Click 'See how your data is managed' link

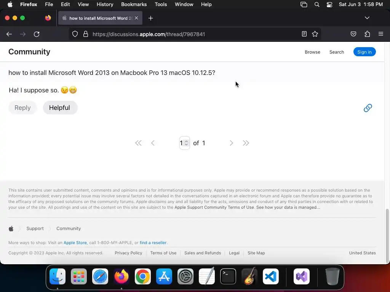tap(288, 207)
